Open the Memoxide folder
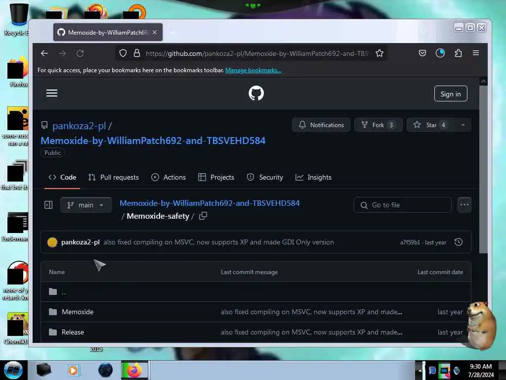The height and width of the screenshot is (380, 506). pos(78,312)
